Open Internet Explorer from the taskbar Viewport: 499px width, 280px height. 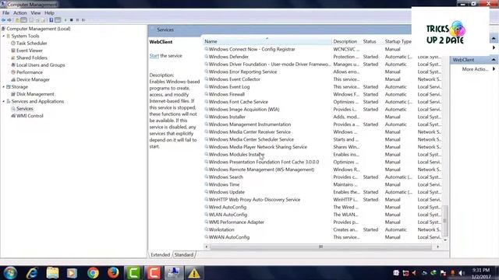click(32, 273)
